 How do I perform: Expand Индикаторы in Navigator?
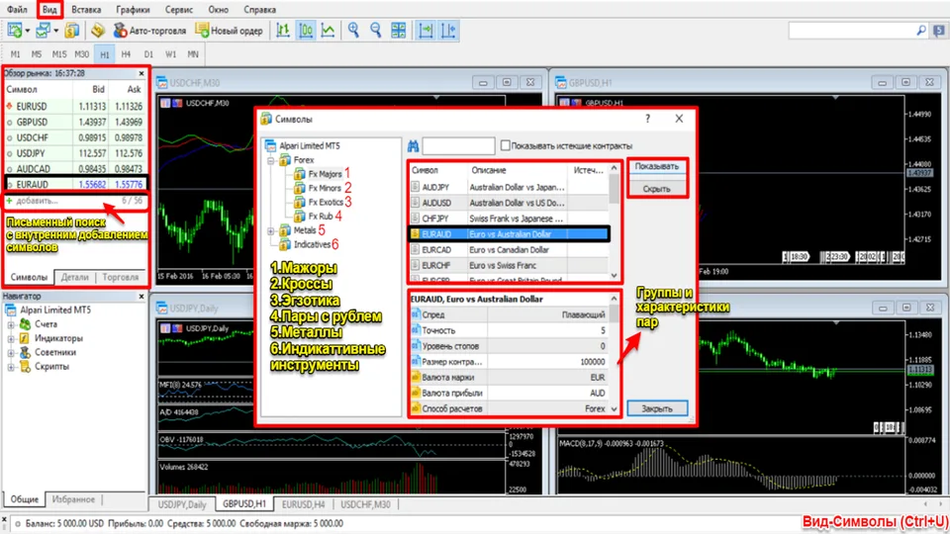tap(11, 338)
